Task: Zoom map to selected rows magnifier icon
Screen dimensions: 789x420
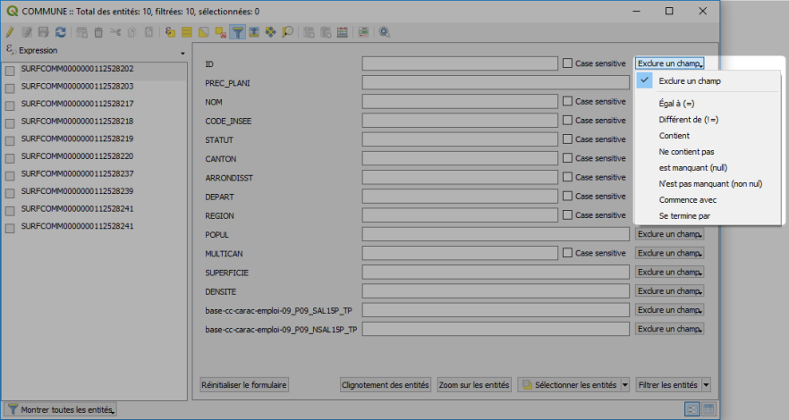Action: (x=288, y=33)
